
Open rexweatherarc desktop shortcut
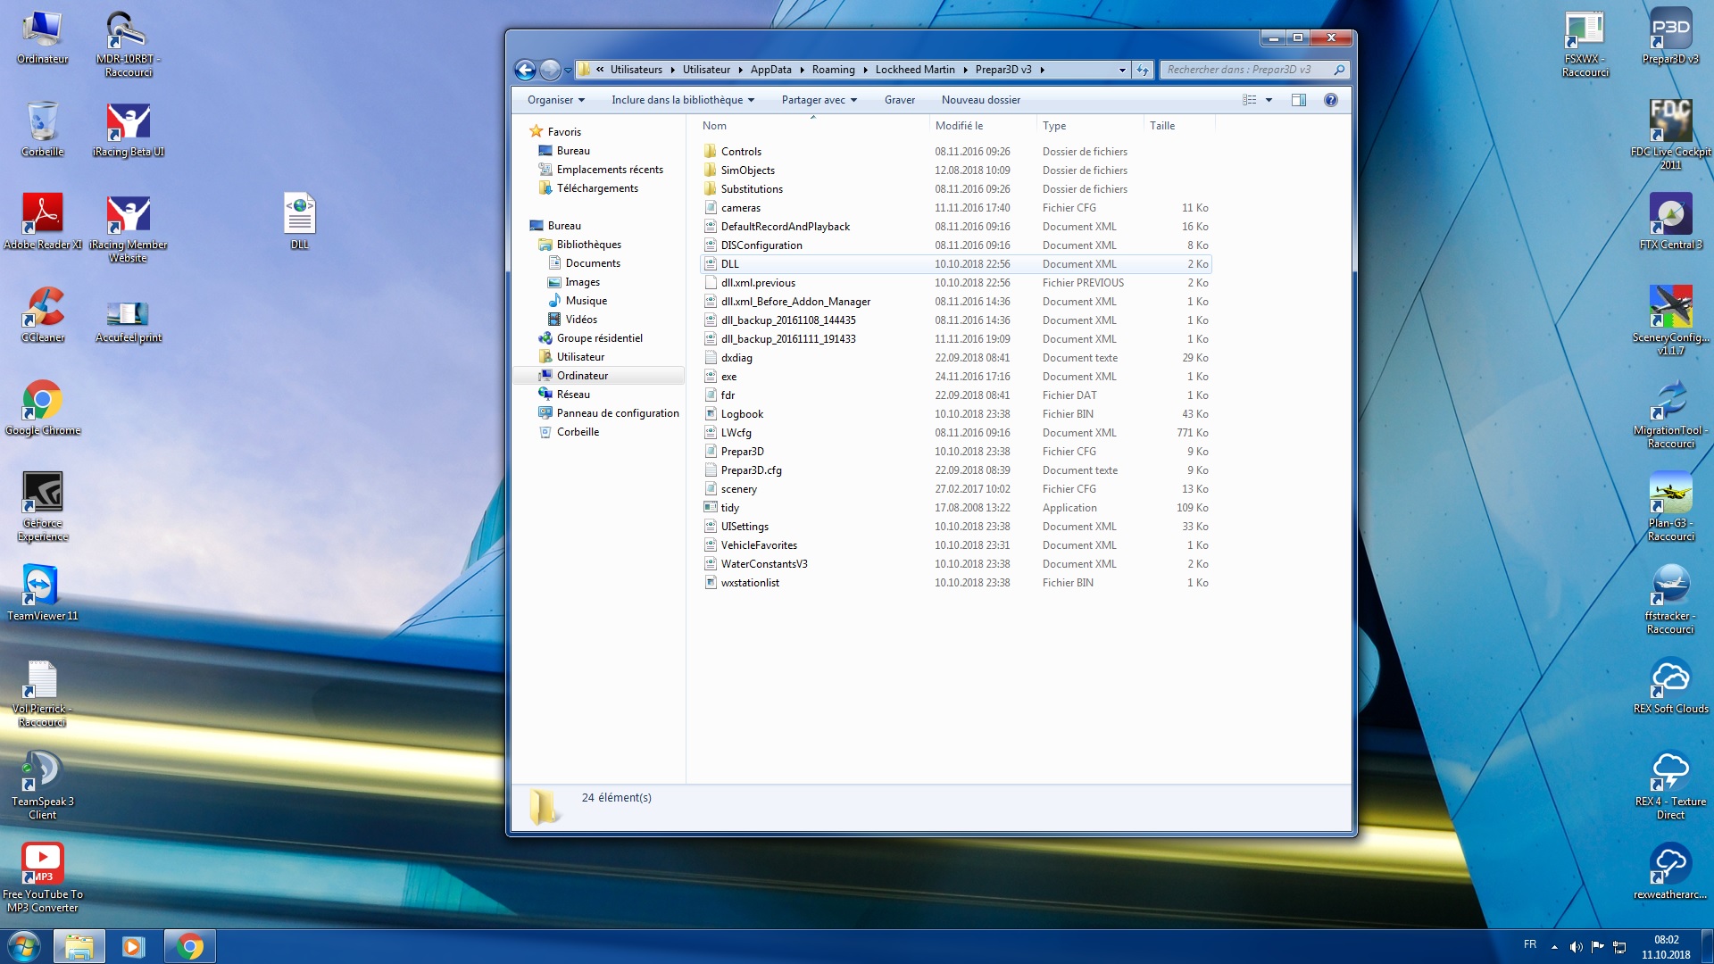pyautogui.click(x=1670, y=871)
